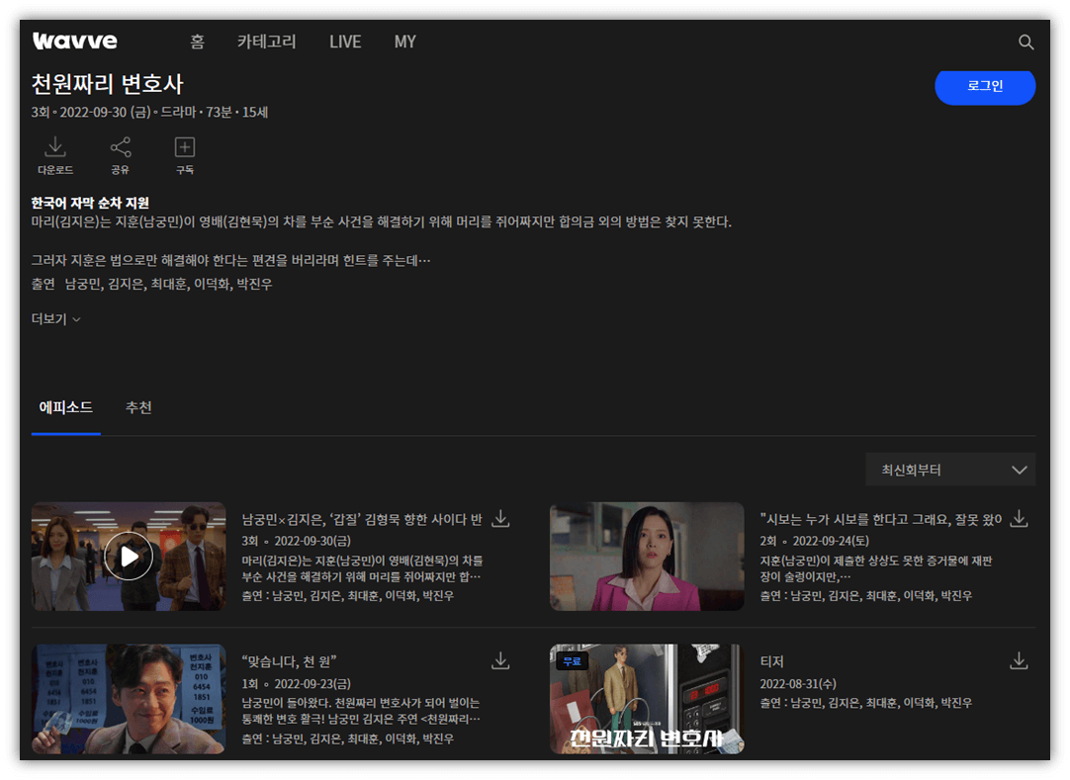Screen dimensions: 1070x780
Task: Open the 카테고리 menu
Action: tap(265, 42)
